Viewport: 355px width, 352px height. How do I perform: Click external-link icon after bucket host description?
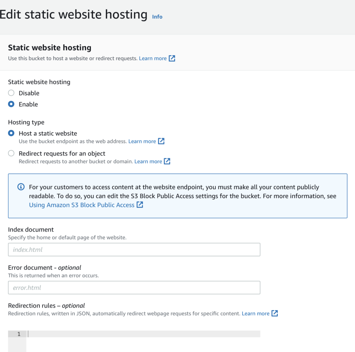pos(172,58)
